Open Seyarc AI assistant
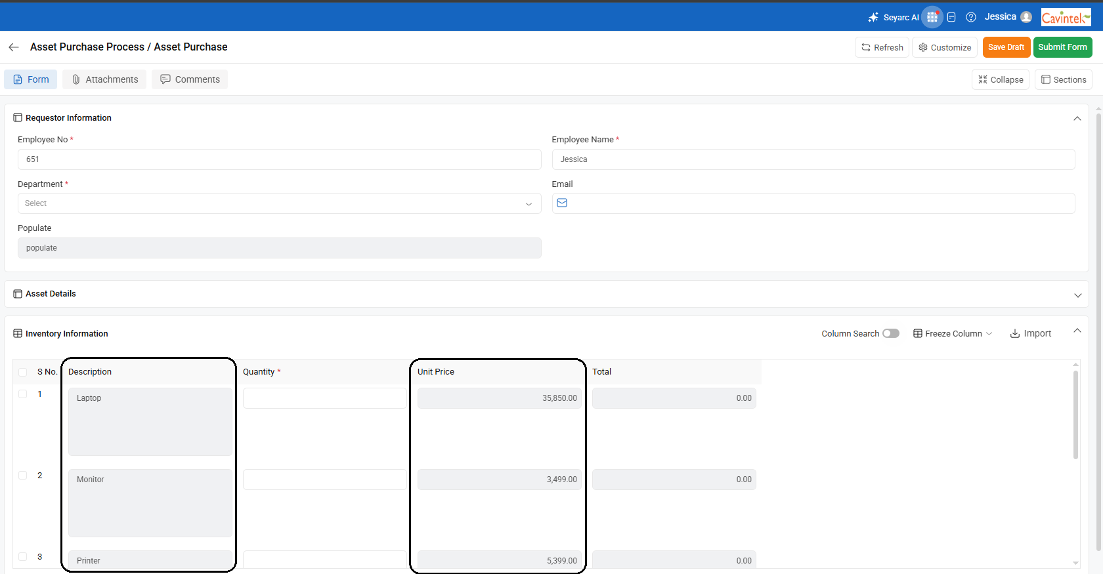 coord(894,17)
